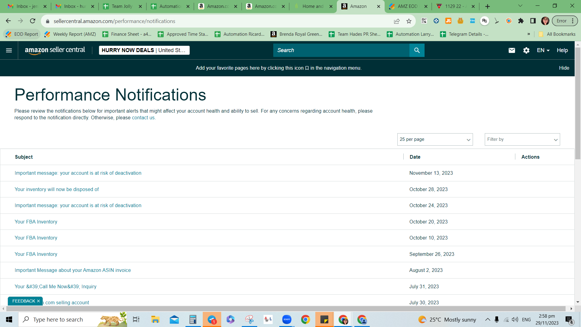Click the horizontal scrollbar at page bottom

(x=286, y=309)
